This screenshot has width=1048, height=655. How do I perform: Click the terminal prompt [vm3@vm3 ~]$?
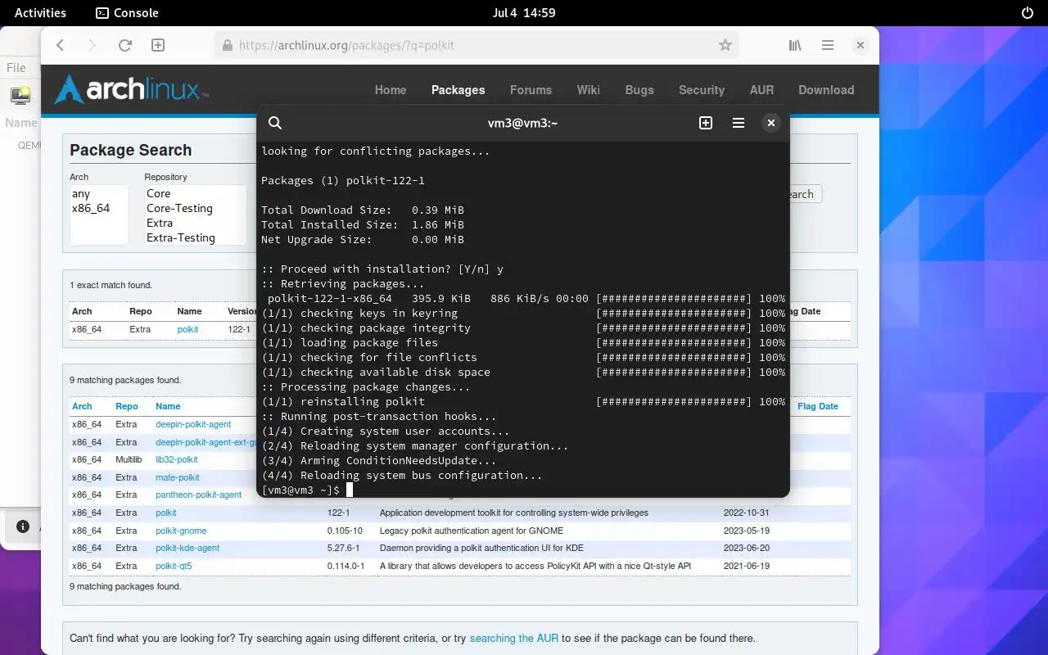tap(300, 490)
